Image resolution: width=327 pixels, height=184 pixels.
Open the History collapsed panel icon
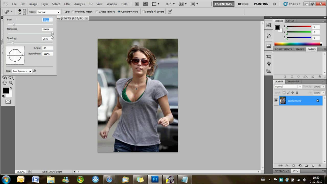tap(268, 36)
